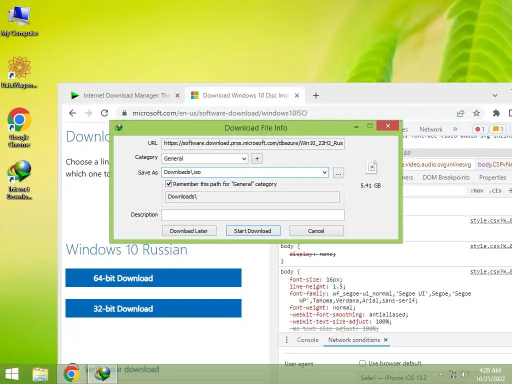Screen dimensions: 512x384
Task: Click the file type icon above 5.41 GB
Action: click(x=371, y=167)
